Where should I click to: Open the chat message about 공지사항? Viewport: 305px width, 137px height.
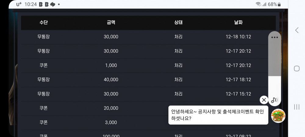(x=218, y=115)
